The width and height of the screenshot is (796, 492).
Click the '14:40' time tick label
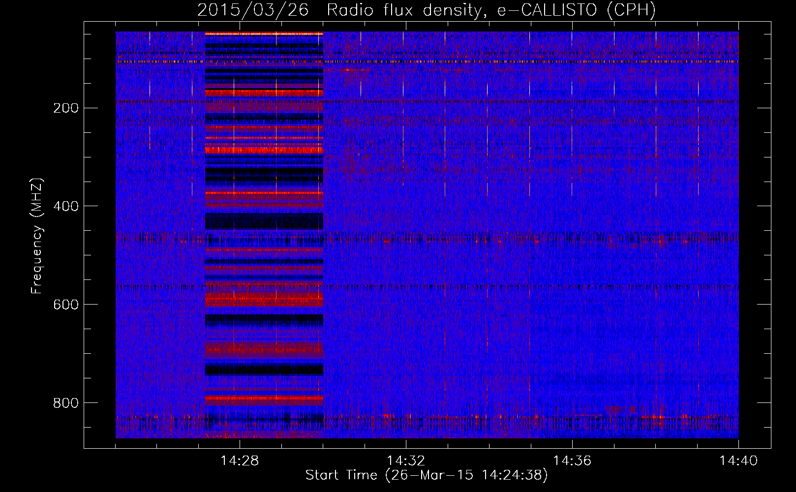click(738, 461)
